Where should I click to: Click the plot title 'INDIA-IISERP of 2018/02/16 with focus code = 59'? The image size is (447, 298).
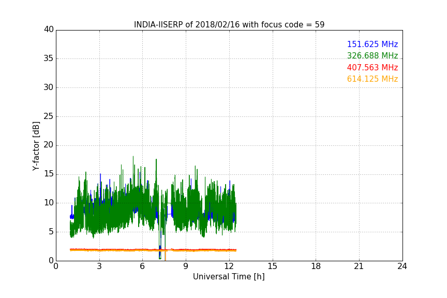coord(229,25)
